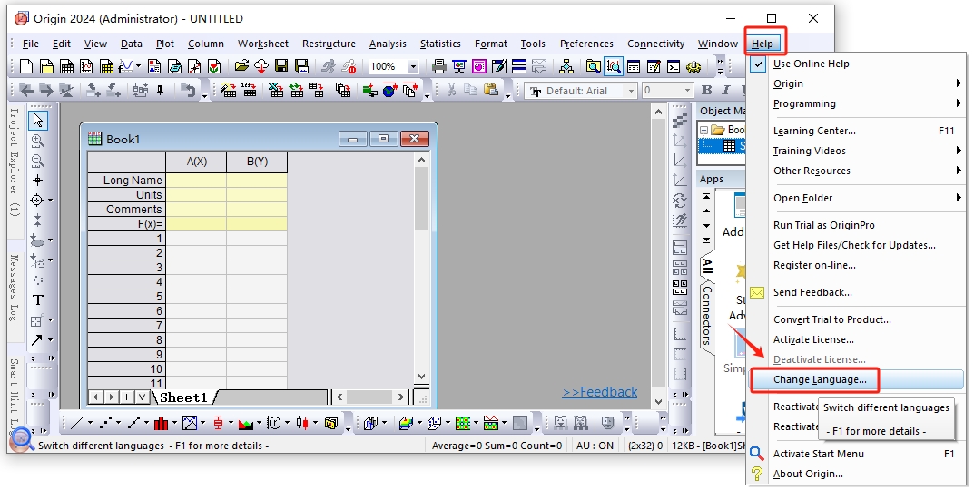Viewport: 974px width, 490px height.
Task: Expand the Programming submenu
Action: 857,103
